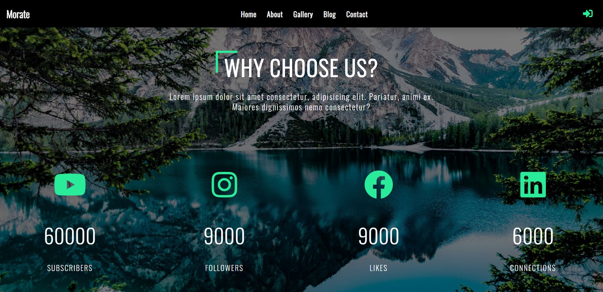The height and width of the screenshot is (292, 603).
Task: Click the 9000 likes number
Action: tap(379, 236)
